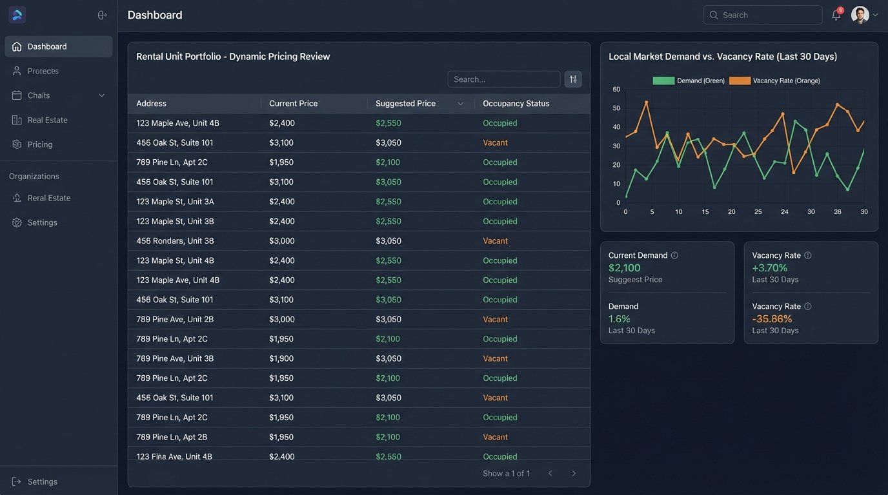The width and height of the screenshot is (888, 495).
Task: Go to the next table page arrow
Action: [x=574, y=474]
